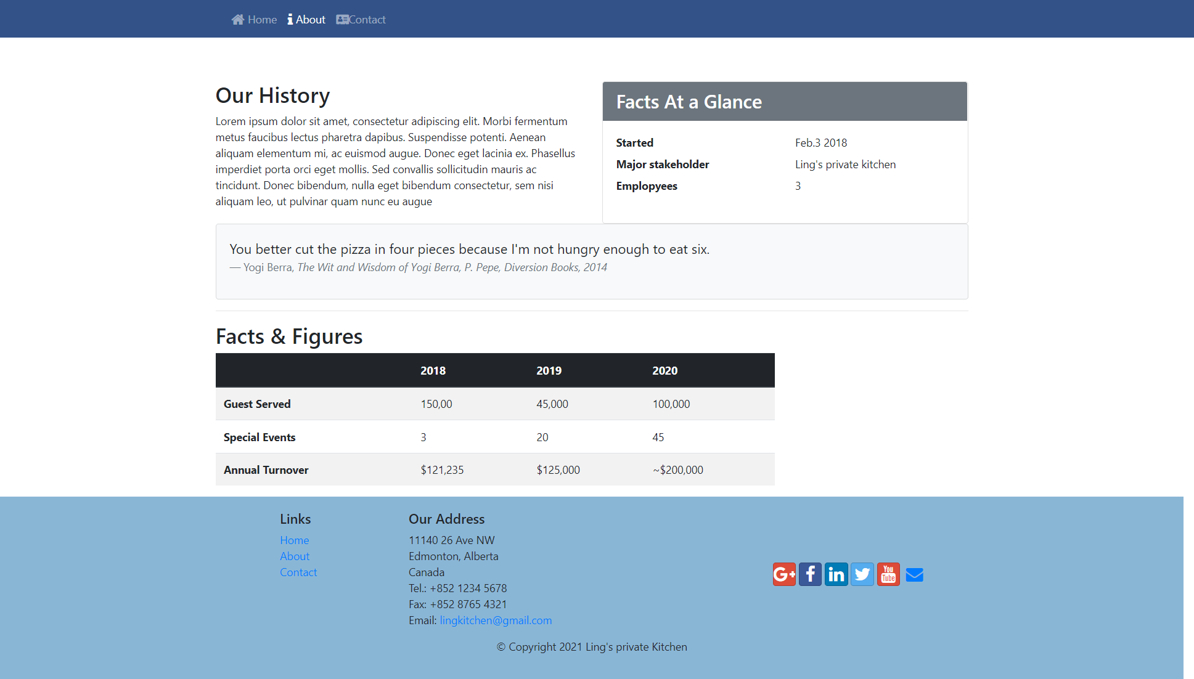
Task: Select the LinkedIn social icon
Action: point(836,574)
